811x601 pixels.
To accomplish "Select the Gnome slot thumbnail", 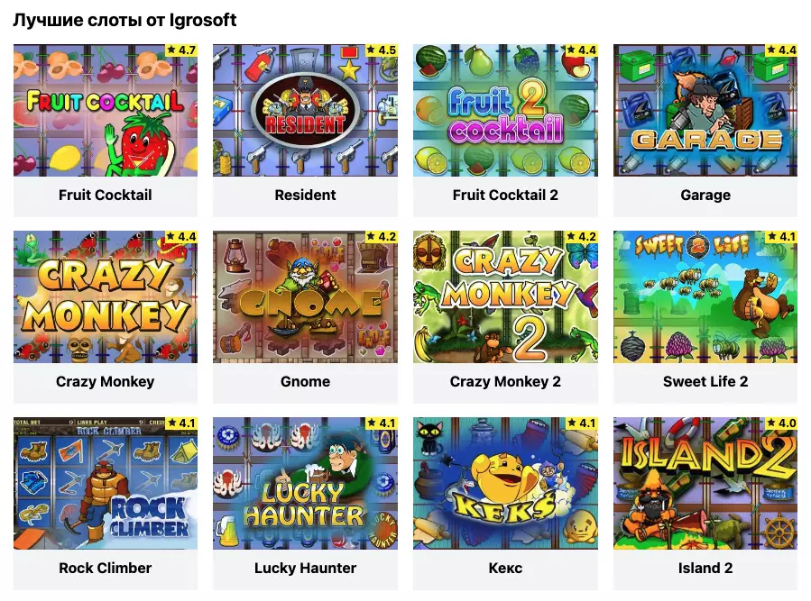I will point(305,296).
